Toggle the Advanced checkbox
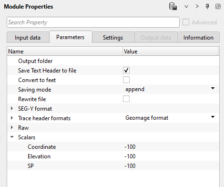 [186, 22]
